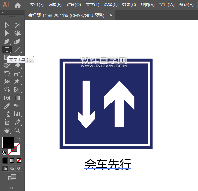This screenshot has height=191, width=198.
Task: Select the Shape Builder tool
Action: pyautogui.click(x=7, y=90)
